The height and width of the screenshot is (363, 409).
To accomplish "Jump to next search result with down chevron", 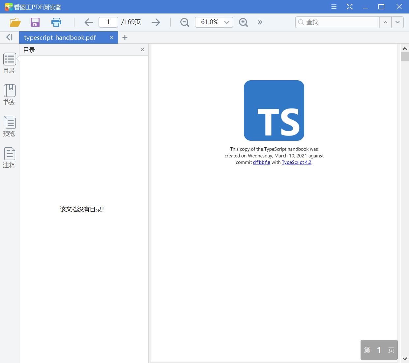I will [397, 22].
